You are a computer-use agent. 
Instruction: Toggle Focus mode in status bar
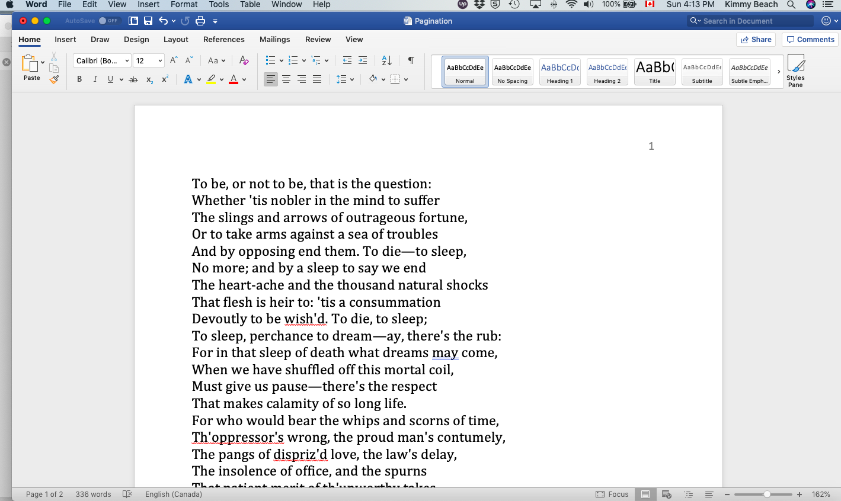pyautogui.click(x=612, y=494)
